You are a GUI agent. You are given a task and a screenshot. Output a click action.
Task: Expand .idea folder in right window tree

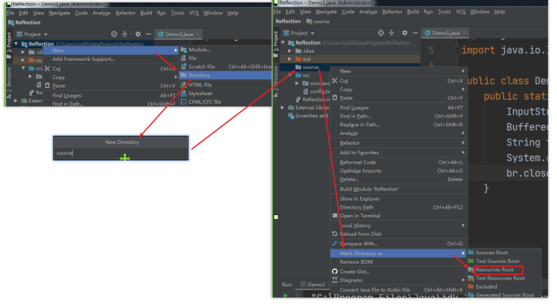(x=290, y=50)
